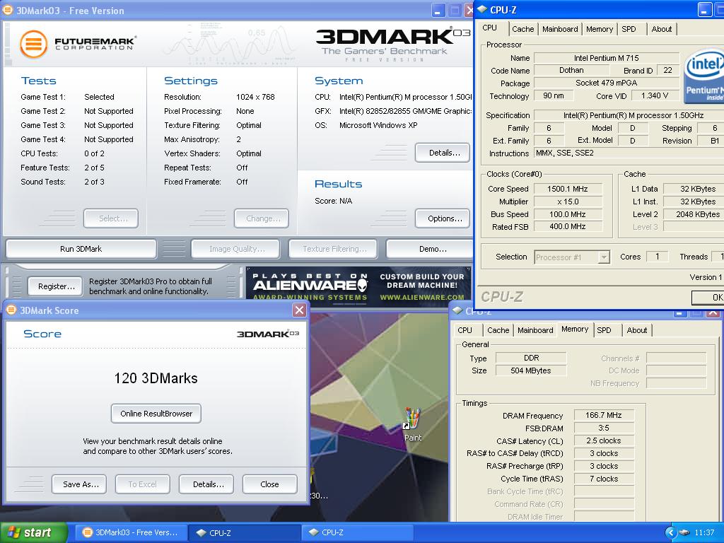This screenshot has height=543, width=724.
Task: Close the 3DMark Score dialog with X
Action: click(299, 310)
